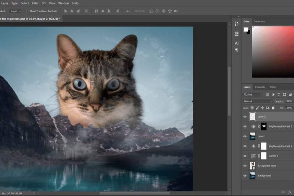The height and width of the screenshot is (196, 294).
Task: Align top edges in options bar
Action: 96,11
